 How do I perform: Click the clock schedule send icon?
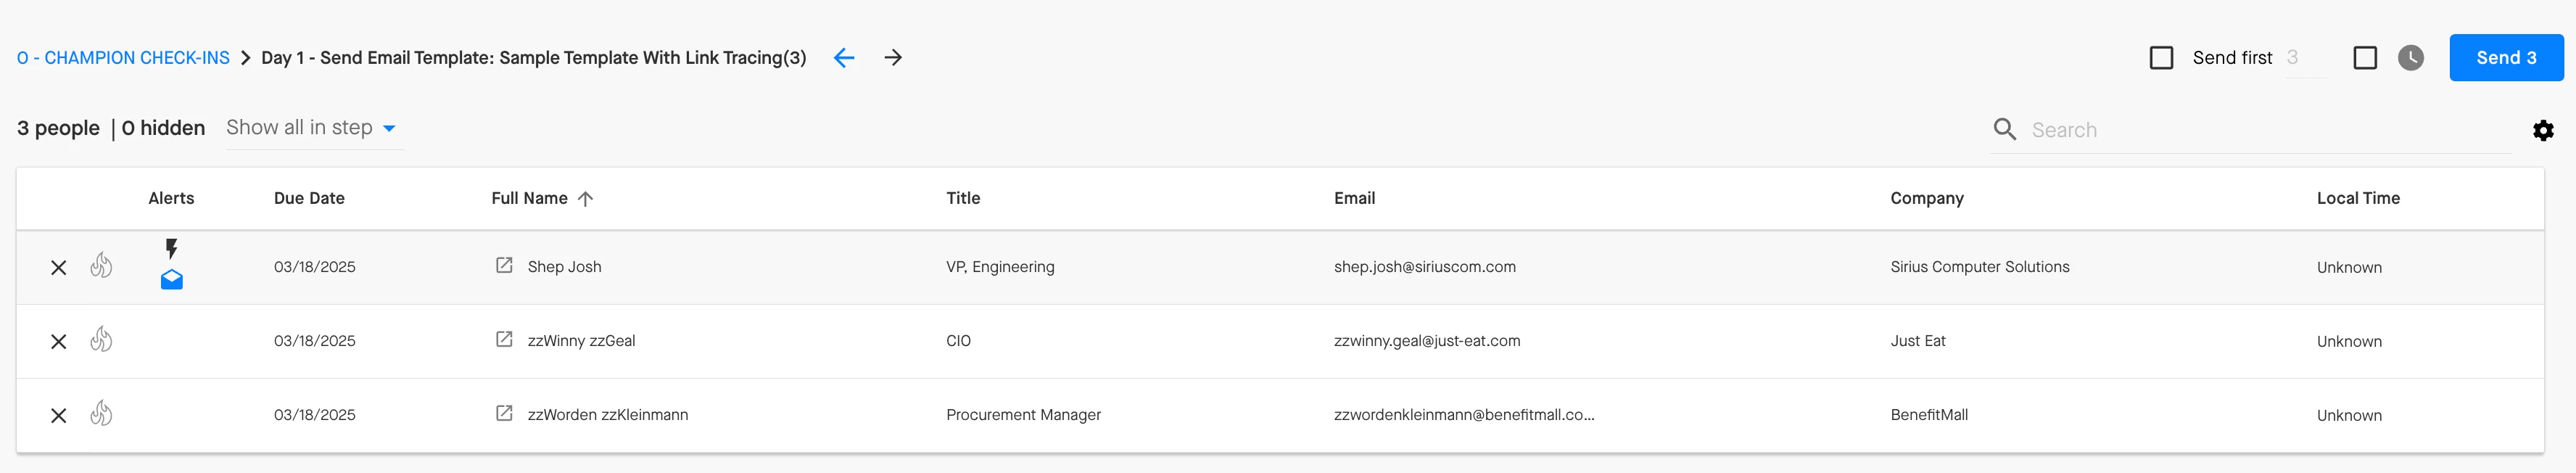click(x=2410, y=58)
